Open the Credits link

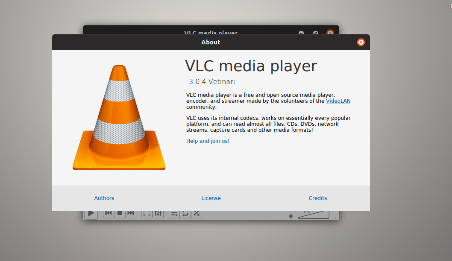click(318, 198)
